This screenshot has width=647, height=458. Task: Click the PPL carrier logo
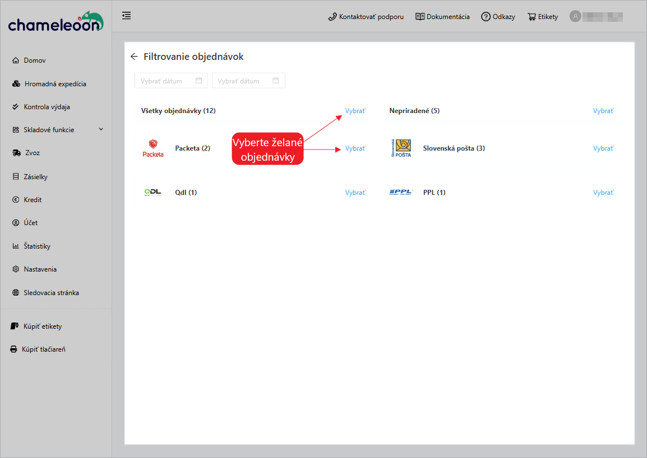click(401, 192)
